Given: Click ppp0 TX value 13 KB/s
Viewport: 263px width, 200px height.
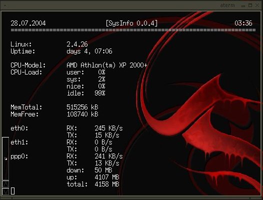Looking at the screenshot, I should point(107,163).
